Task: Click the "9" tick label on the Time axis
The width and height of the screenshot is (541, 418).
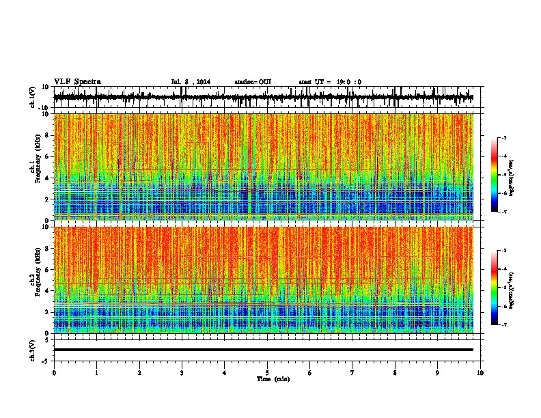Action: pyautogui.click(x=437, y=373)
